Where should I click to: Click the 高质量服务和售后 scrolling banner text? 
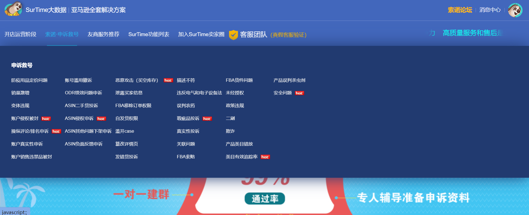point(473,33)
